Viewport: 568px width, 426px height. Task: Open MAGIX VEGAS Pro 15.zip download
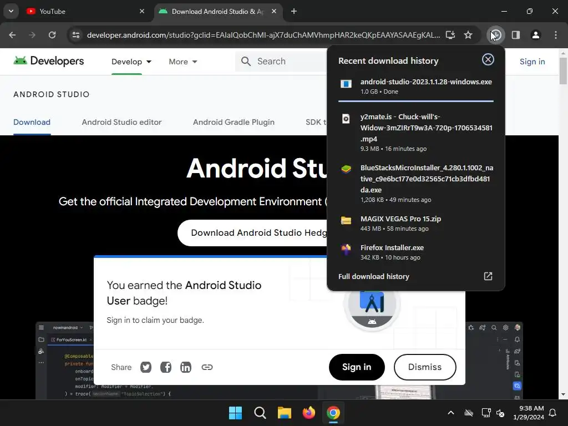tap(416, 223)
